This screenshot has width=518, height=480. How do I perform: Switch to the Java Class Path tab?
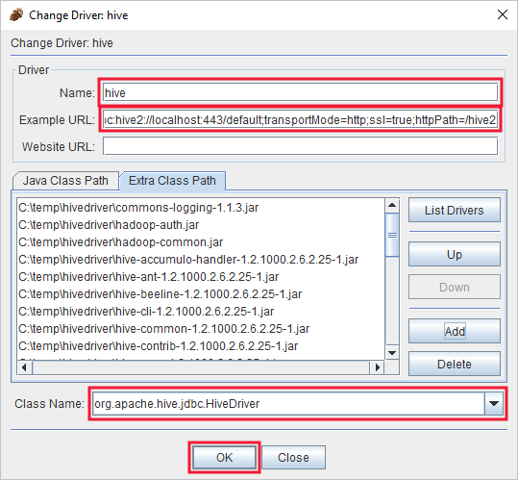point(65,181)
